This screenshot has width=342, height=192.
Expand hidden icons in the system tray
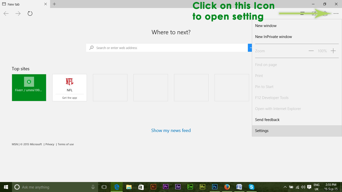click(x=285, y=187)
